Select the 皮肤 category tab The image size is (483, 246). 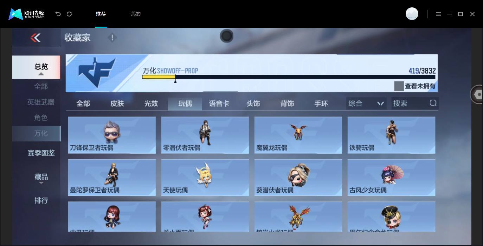[x=117, y=104]
